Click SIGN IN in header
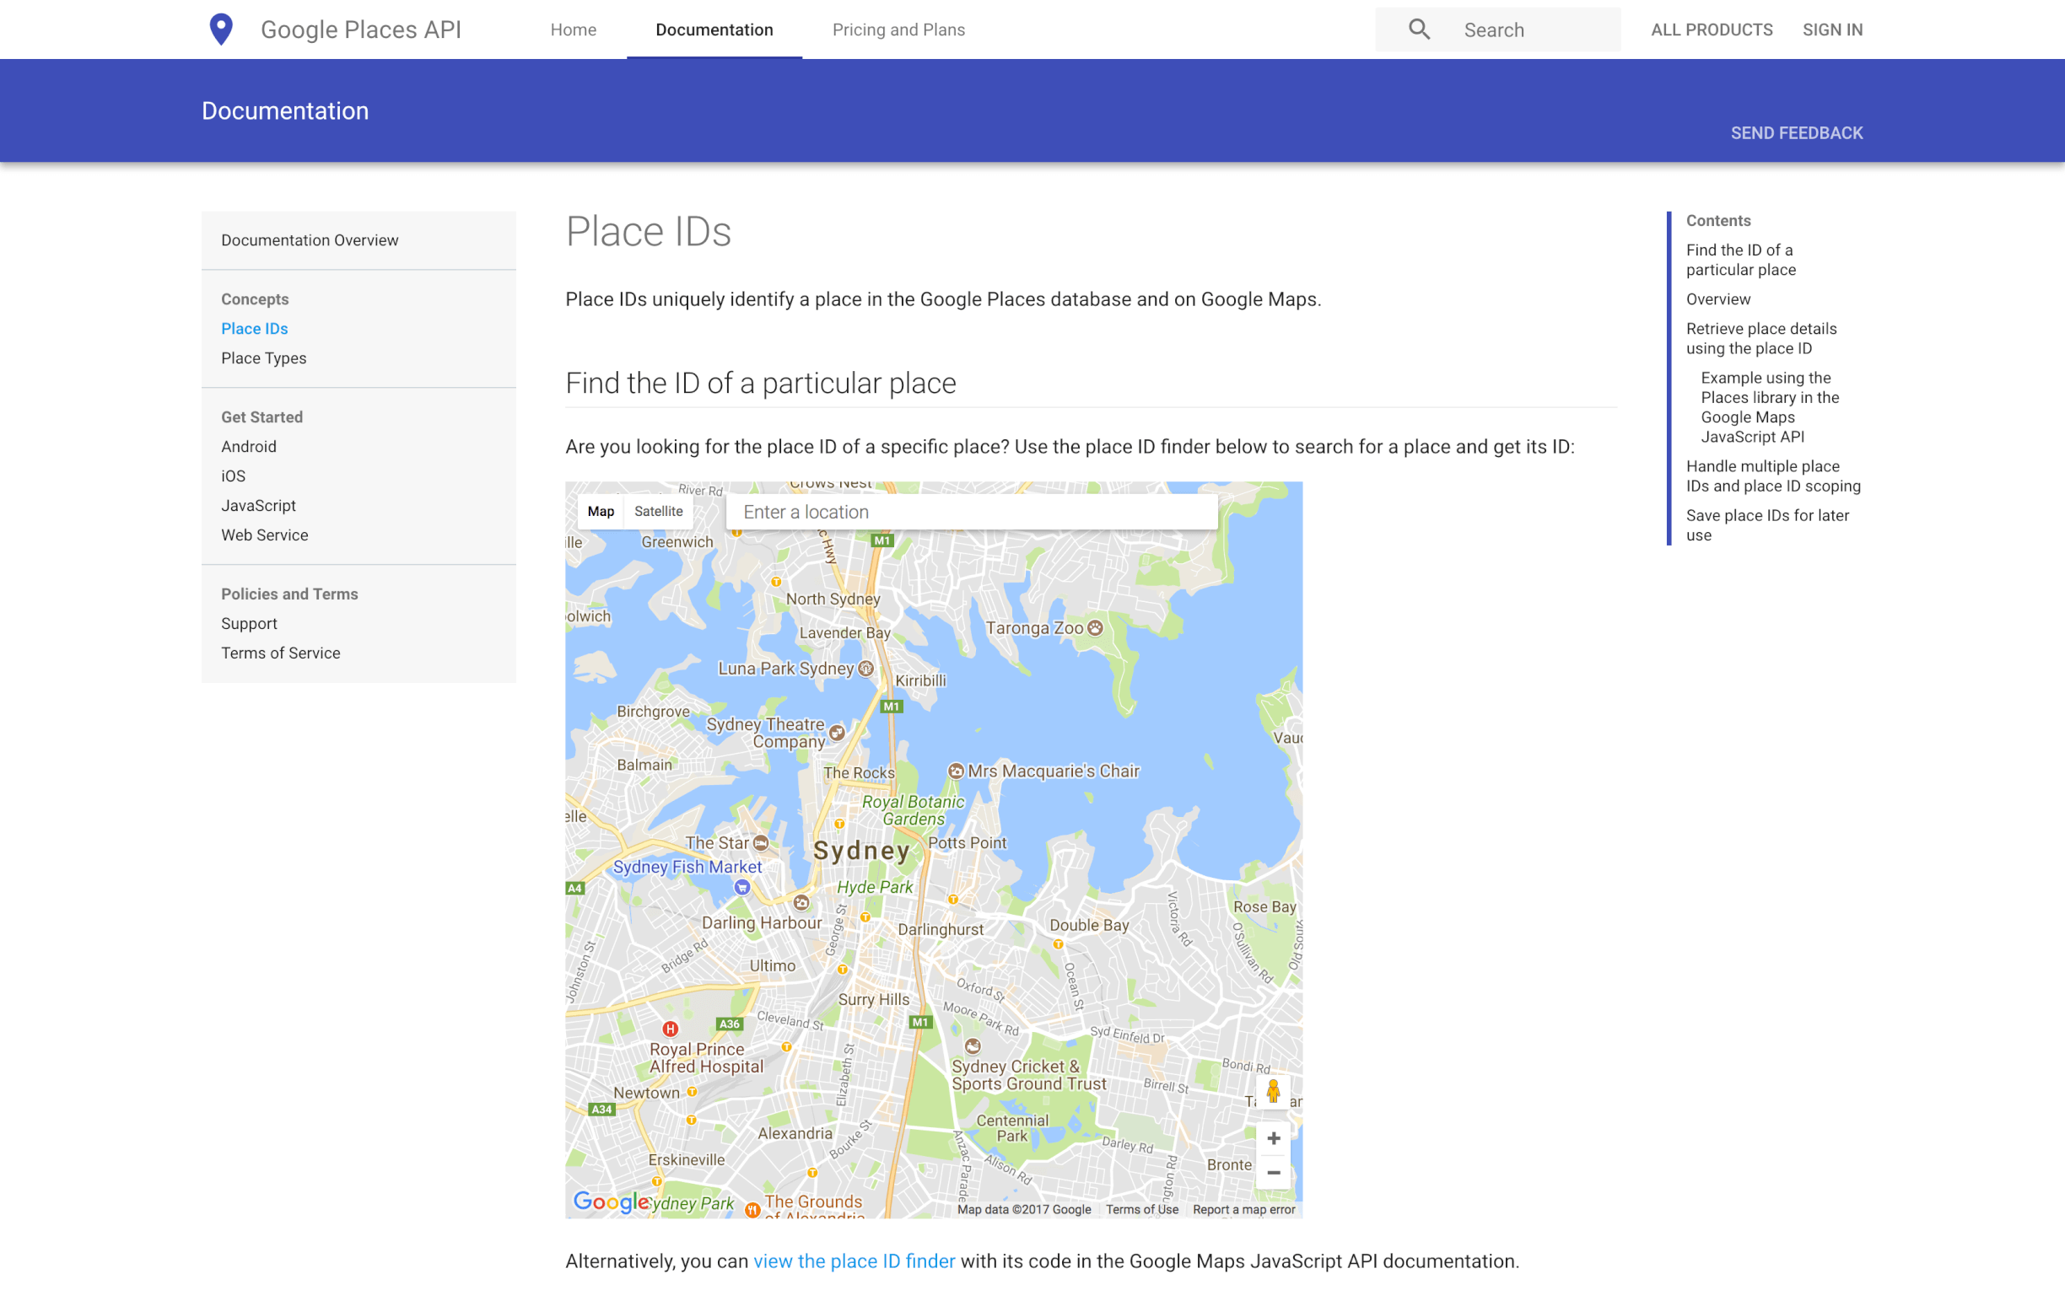The height and width of the screenshot is (1290, 2065). (1832, 30)
